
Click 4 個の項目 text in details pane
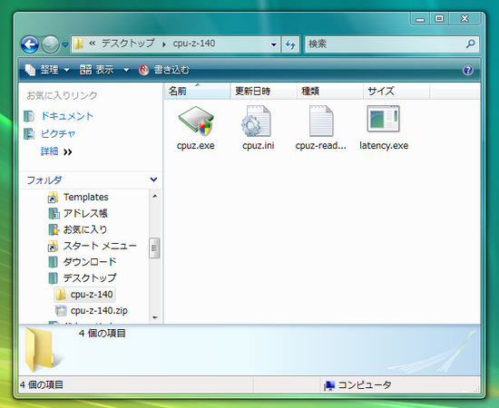tap(103, 334)
